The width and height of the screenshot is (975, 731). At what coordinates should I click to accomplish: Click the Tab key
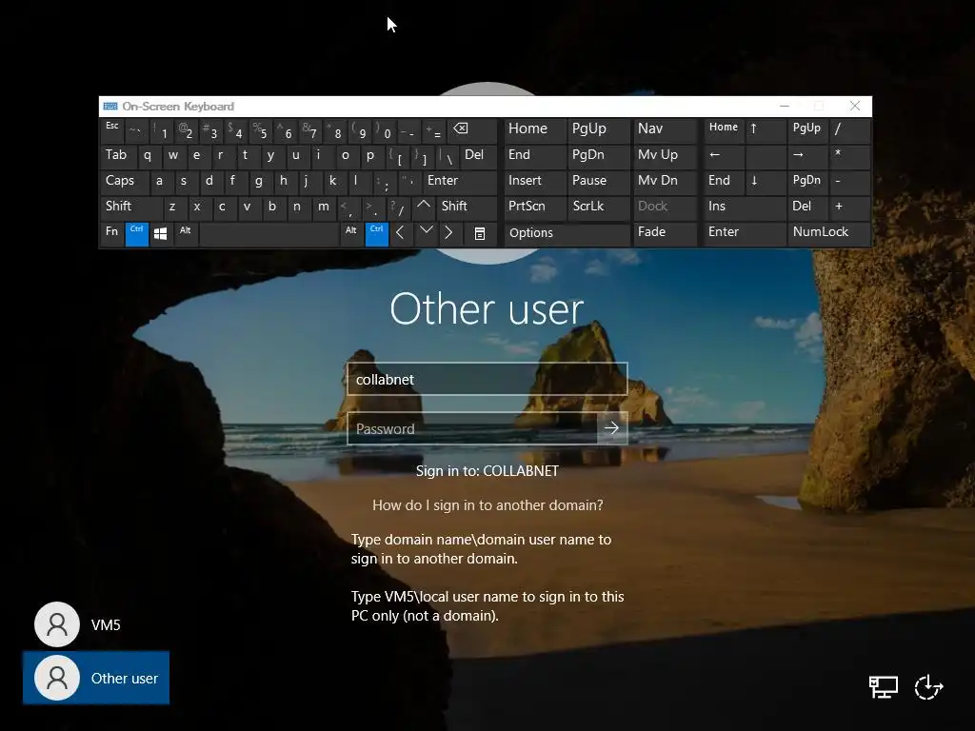119,157
